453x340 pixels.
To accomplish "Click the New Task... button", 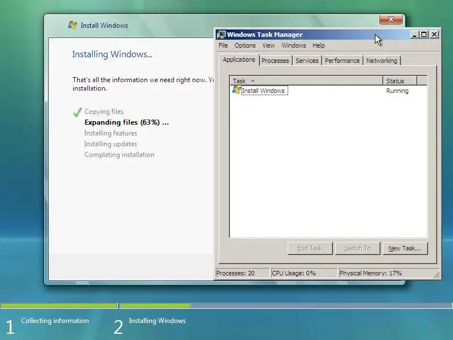I will tap(405, 248).
